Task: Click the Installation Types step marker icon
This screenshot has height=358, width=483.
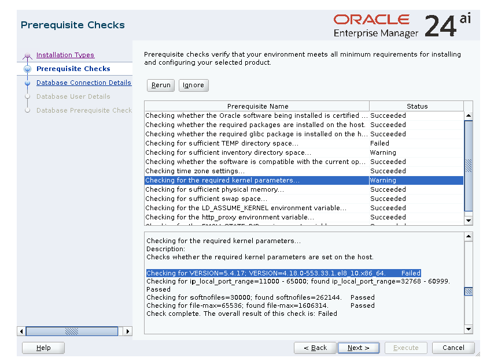Action: (x=27, y=56)
